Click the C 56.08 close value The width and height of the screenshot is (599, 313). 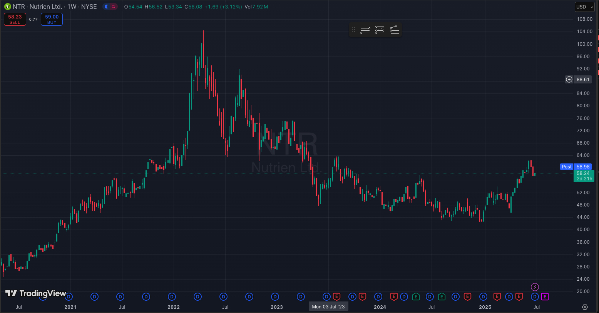[x=193, y=7]
